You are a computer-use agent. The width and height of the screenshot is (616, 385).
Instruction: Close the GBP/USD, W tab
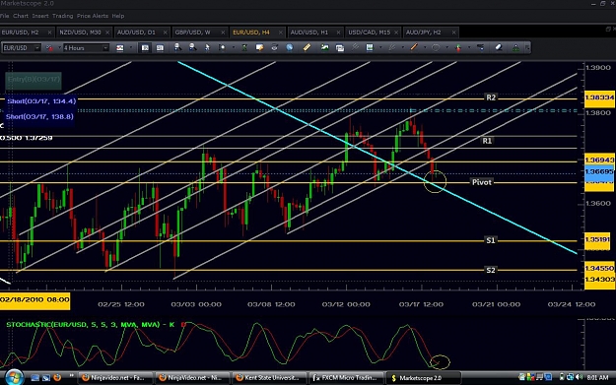click(223, 32)
